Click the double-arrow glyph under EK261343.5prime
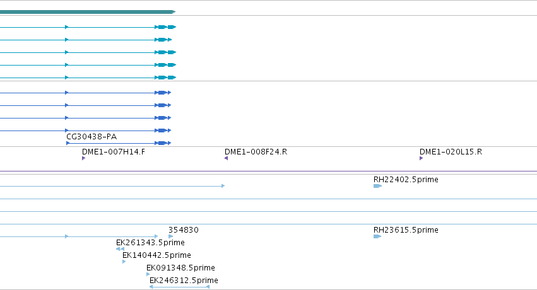This screenshot has width=537, height=290. coord(120,249)
